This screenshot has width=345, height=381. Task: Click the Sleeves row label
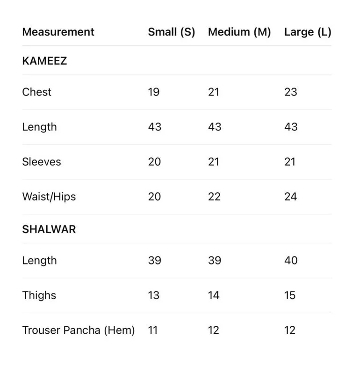pyautogui.click(x=41, y=161)
